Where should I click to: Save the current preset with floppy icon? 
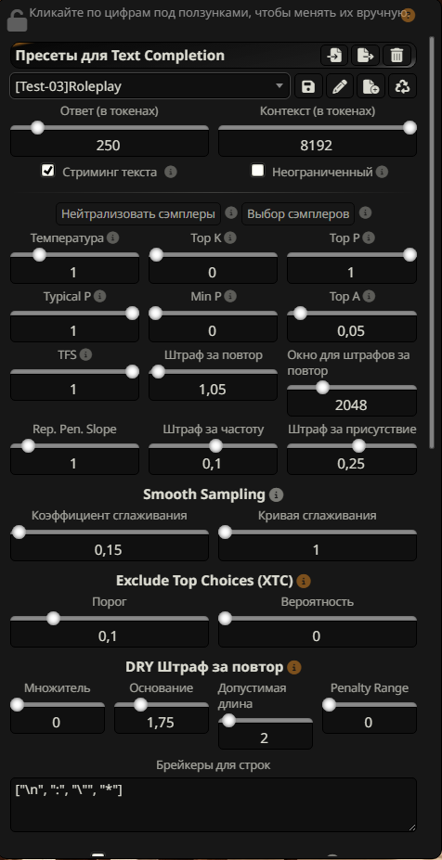click(308, 86)
